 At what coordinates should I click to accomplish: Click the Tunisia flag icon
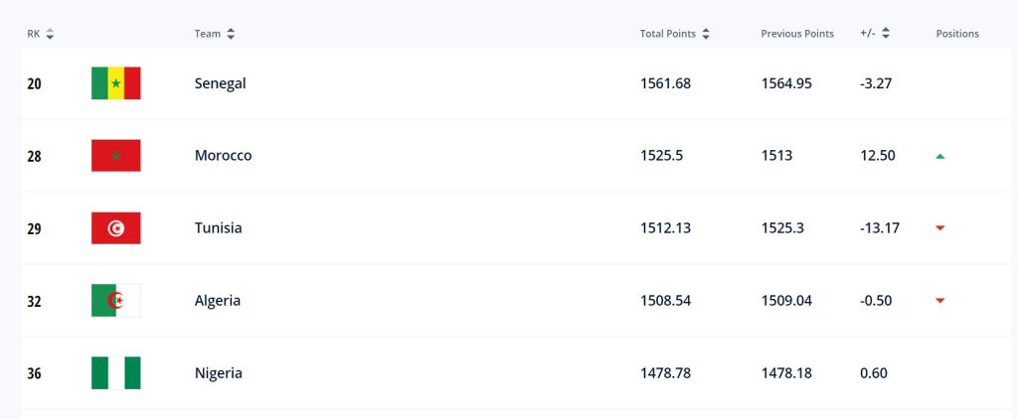pyautogui.click(x=115, y=228)
